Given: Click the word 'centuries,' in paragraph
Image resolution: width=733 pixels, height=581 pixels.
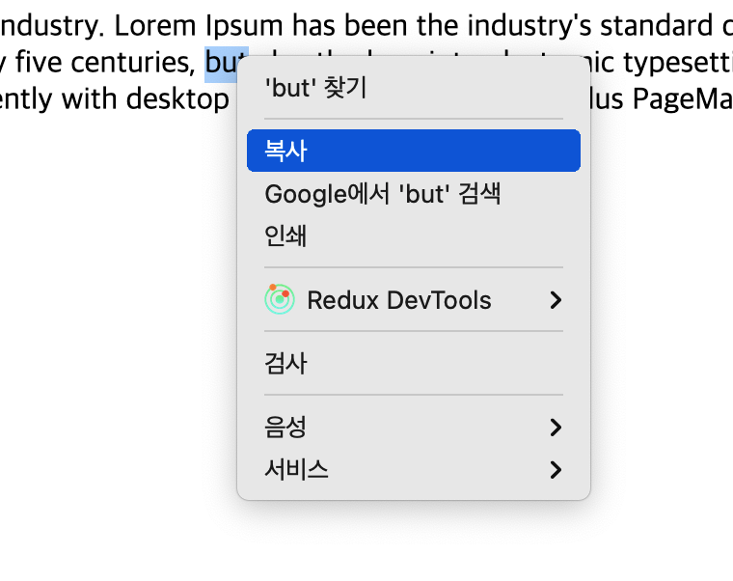Looking at the screenshot, I should tap(133, 63).
